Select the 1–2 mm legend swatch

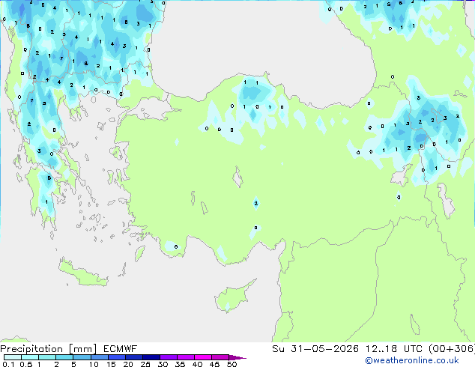pos(47,357)
